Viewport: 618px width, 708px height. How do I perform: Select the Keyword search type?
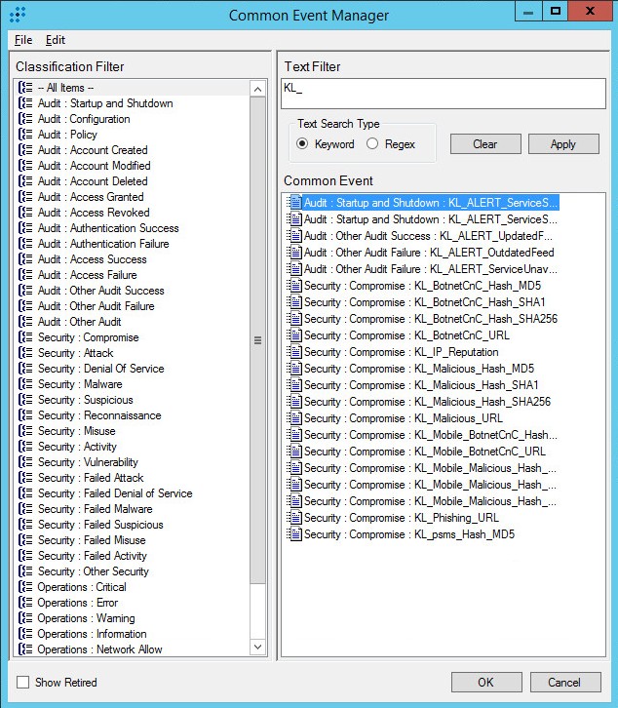(x=302, y=144)
